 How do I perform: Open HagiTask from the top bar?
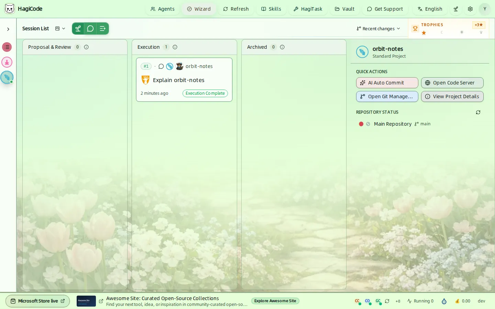tap(308, 9)
